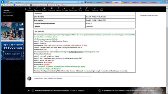
Task: Click the General Info heading
Action: click(38, 14)
